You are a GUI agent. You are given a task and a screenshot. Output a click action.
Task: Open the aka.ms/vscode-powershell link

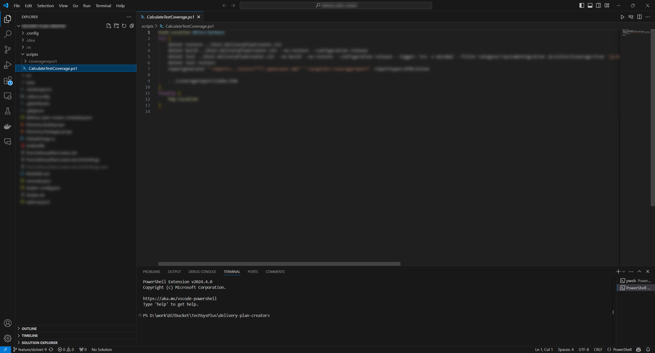click(x=180, y=299)
